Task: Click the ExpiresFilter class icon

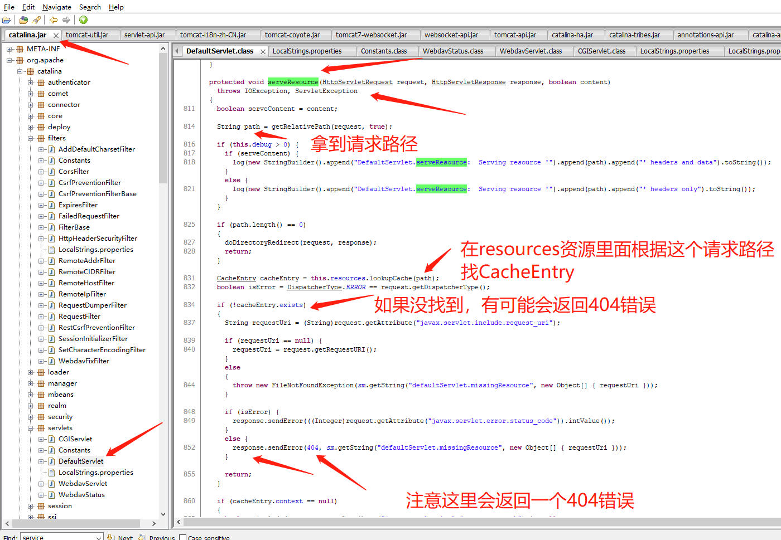Action: click(x=51, y=205)
